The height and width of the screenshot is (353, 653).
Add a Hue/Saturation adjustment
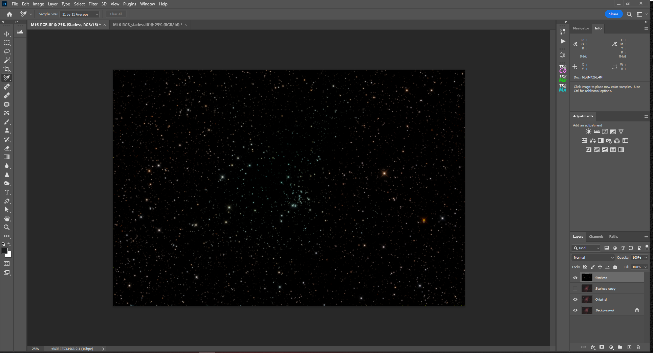pyautogui.click(x=584, y=141)
